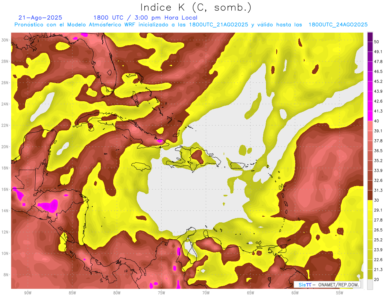Select the date label '21-Ago-2025'

click(40, 18)
